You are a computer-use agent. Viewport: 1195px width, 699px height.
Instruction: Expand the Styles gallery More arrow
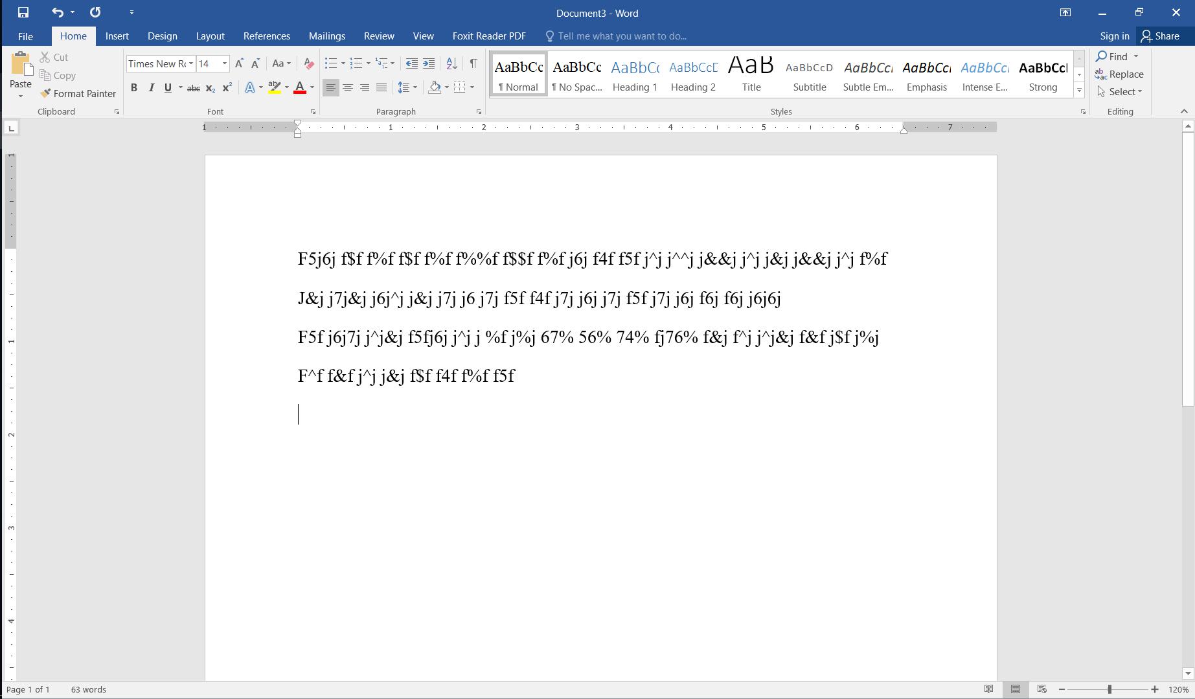click(1079, 91)
